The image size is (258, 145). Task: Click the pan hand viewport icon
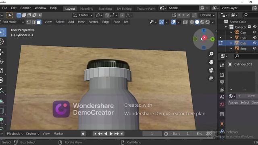[211, 62]
